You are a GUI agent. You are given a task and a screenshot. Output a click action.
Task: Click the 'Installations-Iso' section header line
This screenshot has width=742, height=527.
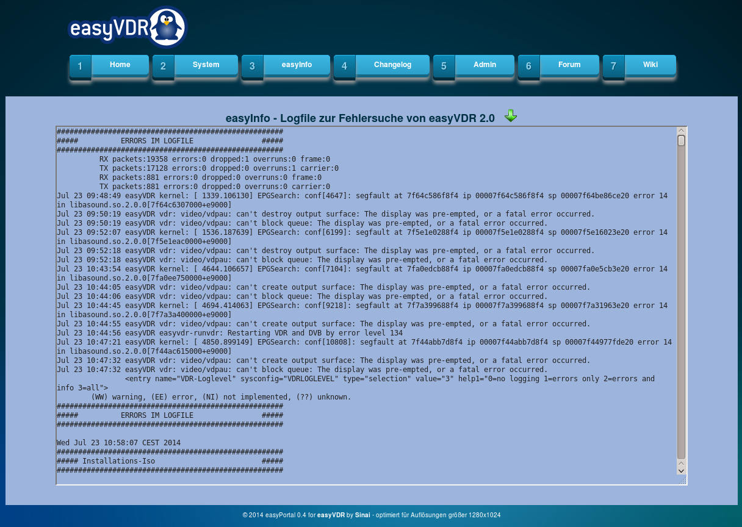[x=118, y=461]
